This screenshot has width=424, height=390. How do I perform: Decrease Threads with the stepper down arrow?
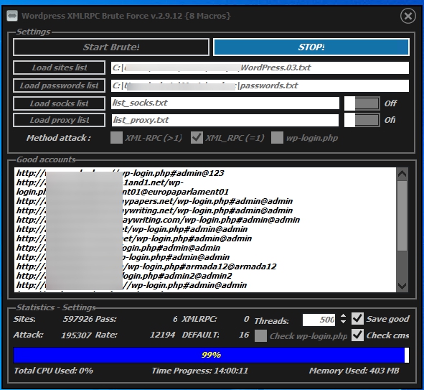(x=343, y=322)
